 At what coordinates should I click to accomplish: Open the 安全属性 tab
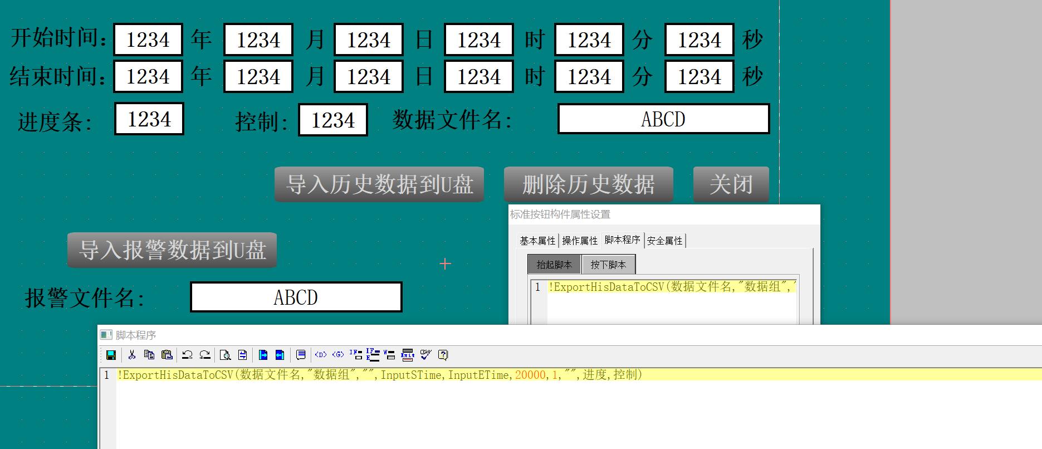point(664,241)
